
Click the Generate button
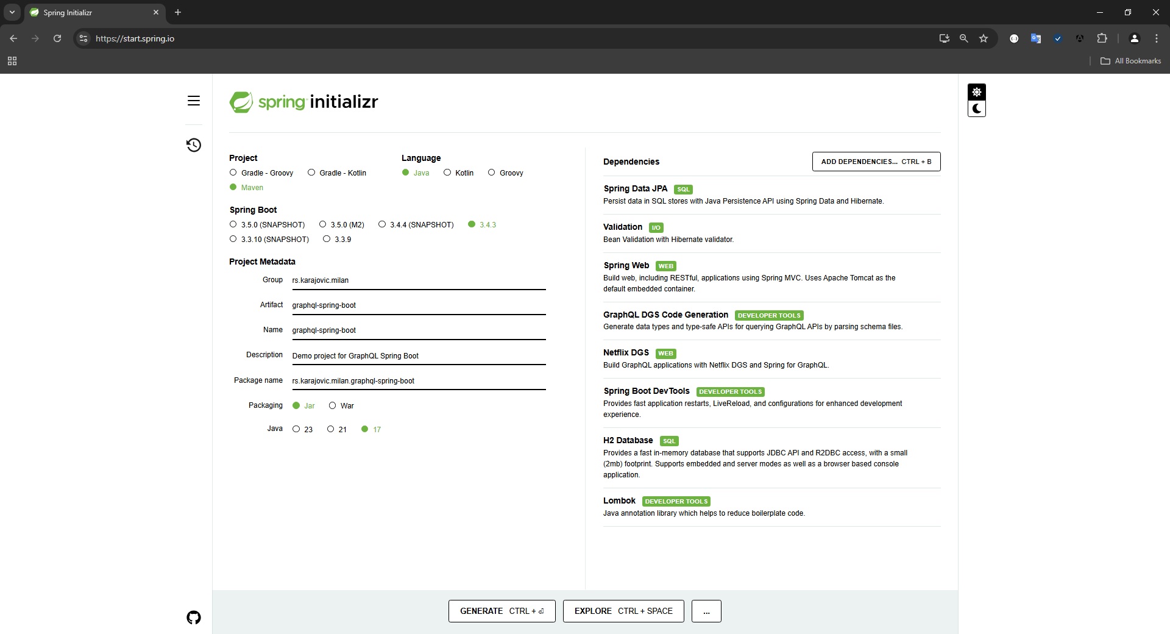502,611
